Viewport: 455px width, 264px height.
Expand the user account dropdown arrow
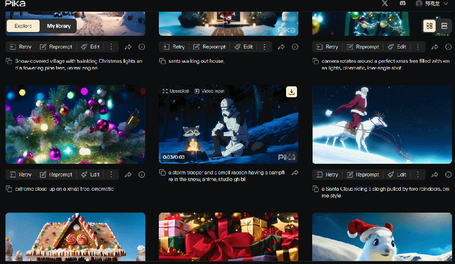(x=446, y=3)
